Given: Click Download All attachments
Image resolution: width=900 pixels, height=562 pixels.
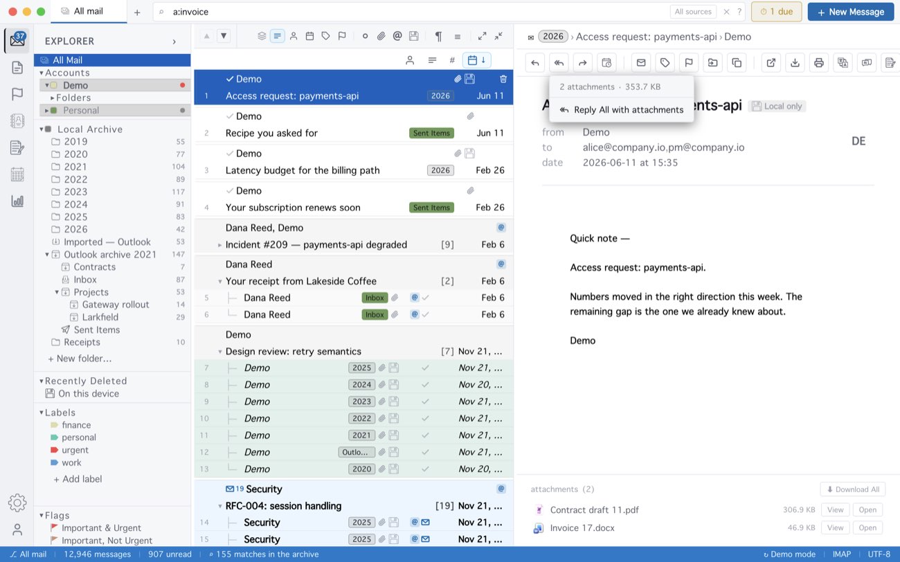Looking at the screenshot, I should point(852,489).
